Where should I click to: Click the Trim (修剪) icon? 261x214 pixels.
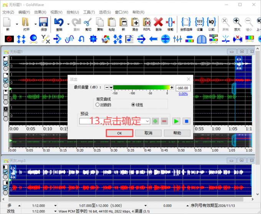[x=170, y=22]
